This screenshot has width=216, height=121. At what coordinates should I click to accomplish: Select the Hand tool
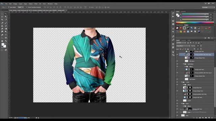2,41
